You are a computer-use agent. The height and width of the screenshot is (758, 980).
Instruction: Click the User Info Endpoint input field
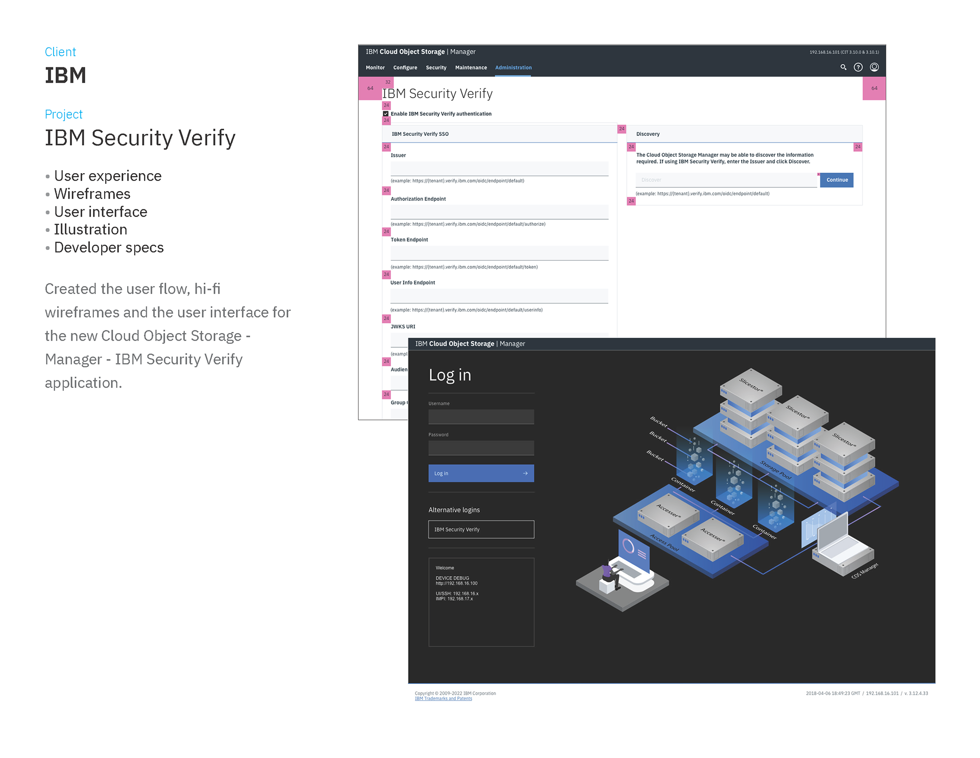(x=499, y=296)
